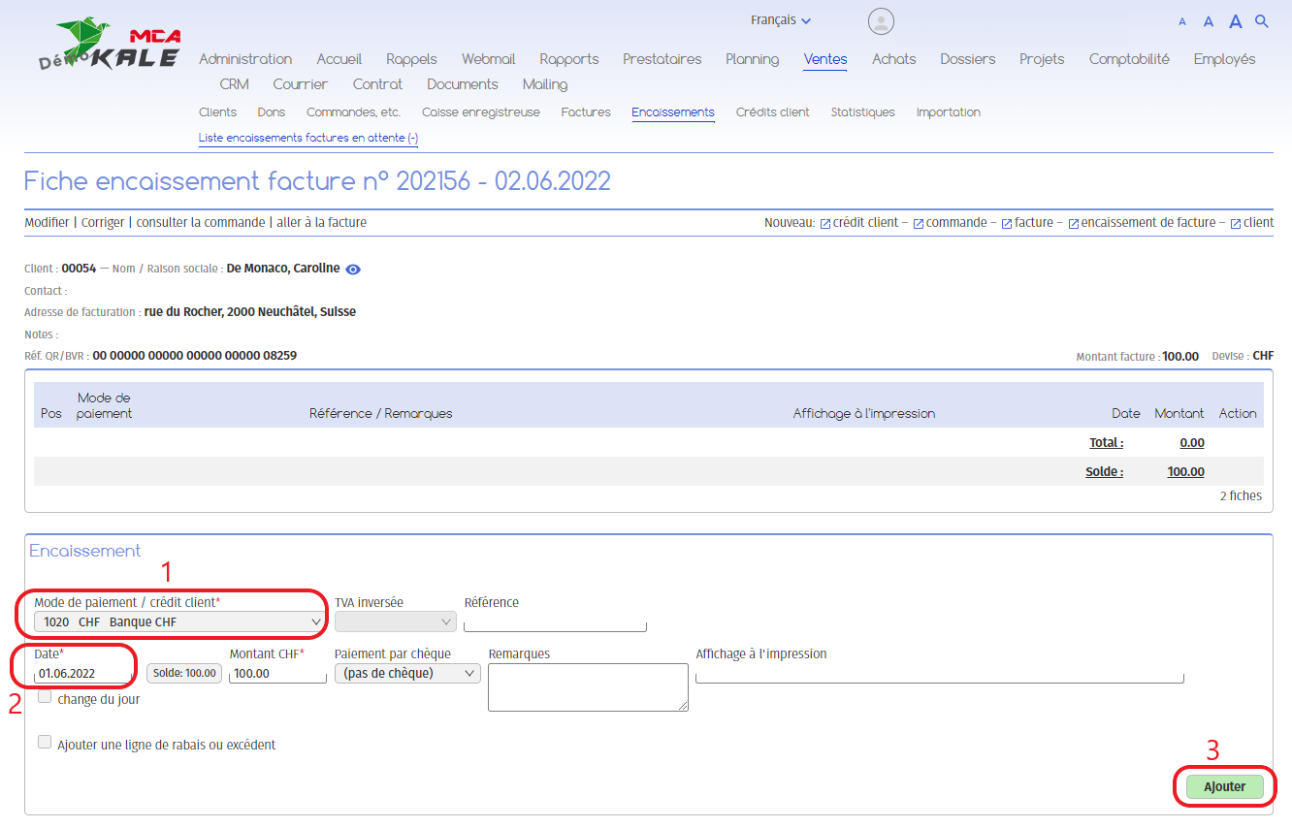
Task: Go to Crédits client submenu
Action: pos(773,112)
